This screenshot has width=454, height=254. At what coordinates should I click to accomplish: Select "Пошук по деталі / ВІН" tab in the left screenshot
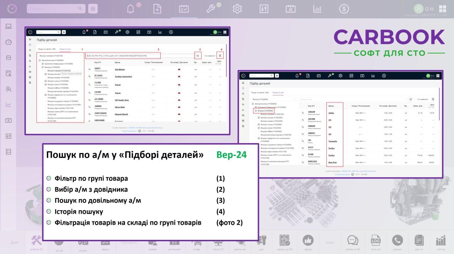[47, 49]
